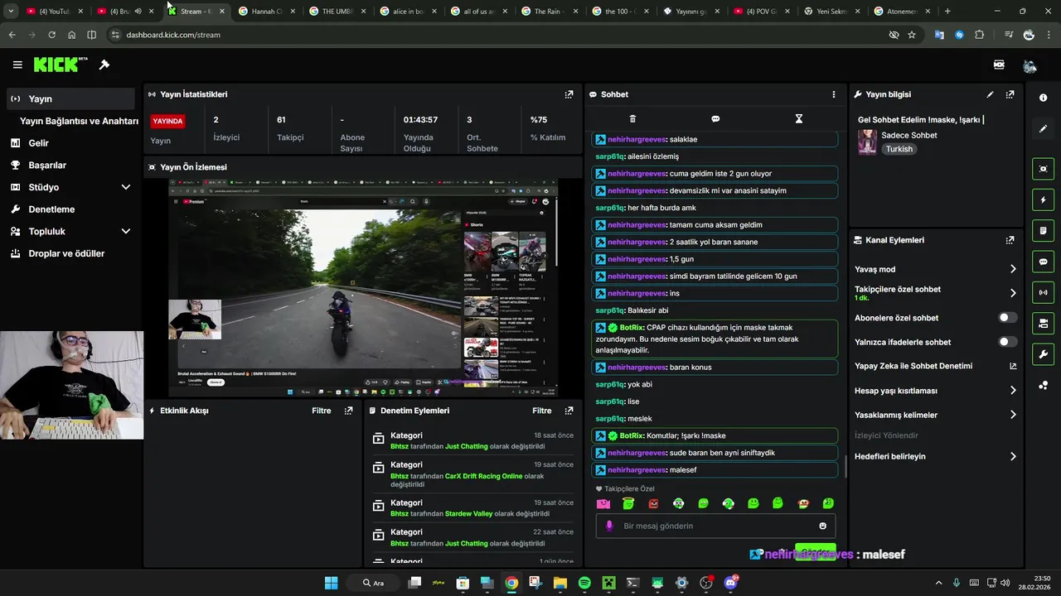Click the moderator hammer icon next to the logo
The image size is (1061, 596).
click(104, 65)
